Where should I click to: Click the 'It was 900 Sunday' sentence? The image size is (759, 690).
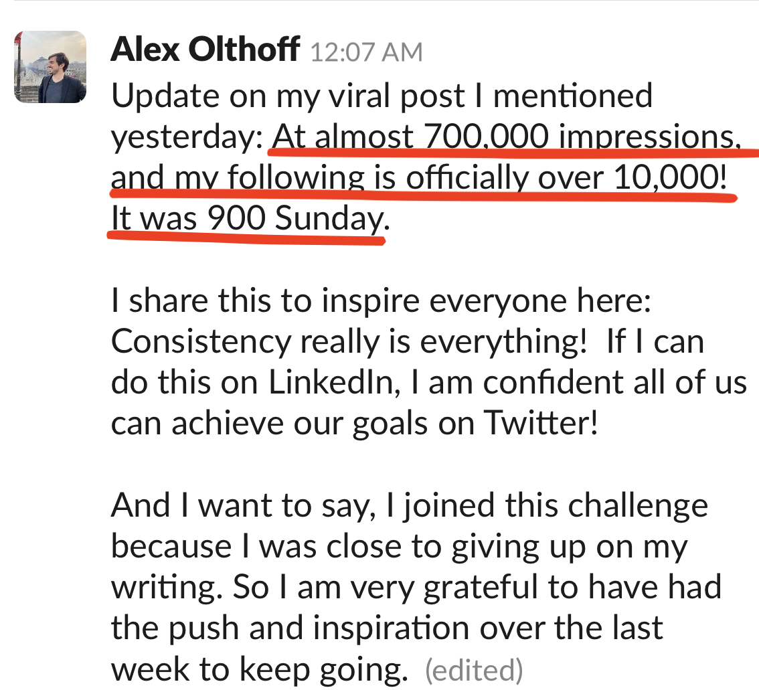pos(248,220)
